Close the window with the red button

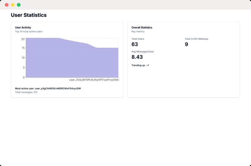[7, 5]
